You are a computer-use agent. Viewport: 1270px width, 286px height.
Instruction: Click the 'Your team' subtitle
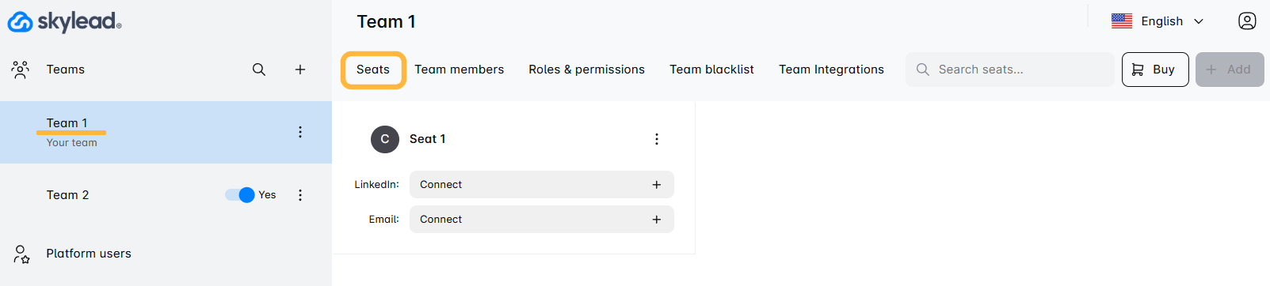pos(72,143)
